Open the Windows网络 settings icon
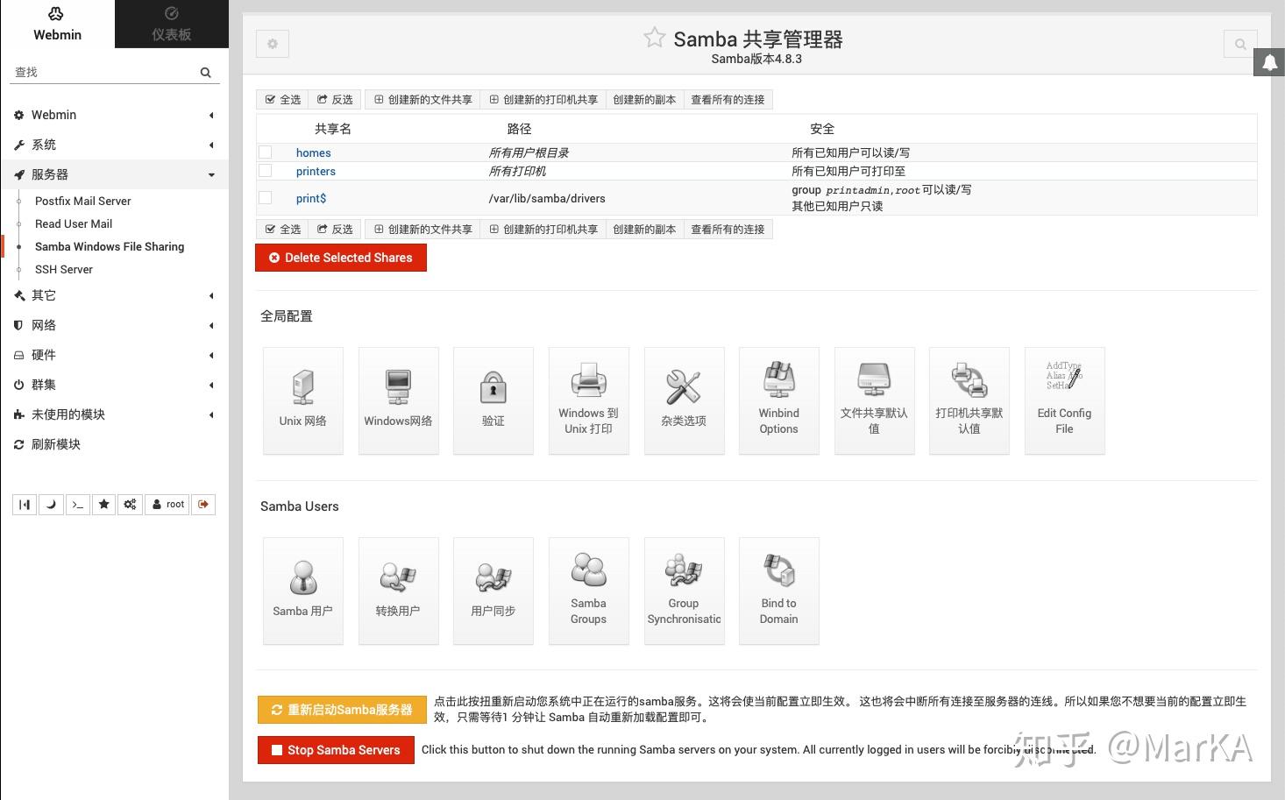The image size is (1285, 800). click(x=399, y=400)
